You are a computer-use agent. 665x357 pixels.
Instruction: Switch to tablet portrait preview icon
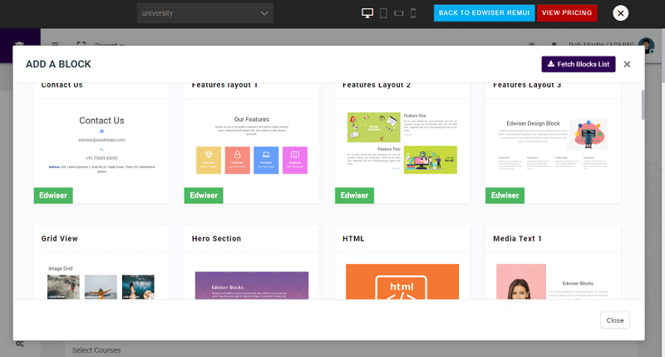[383, 13]
